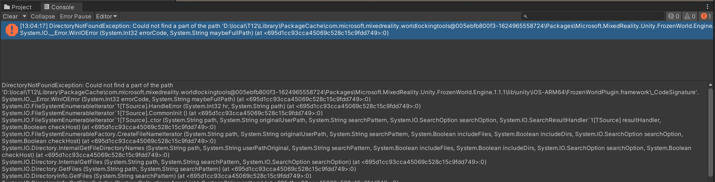This screenshot has width=715, height=182.
Task: Click the Directory.InternalGetFiles stack trace line
Action: (244, 162)
